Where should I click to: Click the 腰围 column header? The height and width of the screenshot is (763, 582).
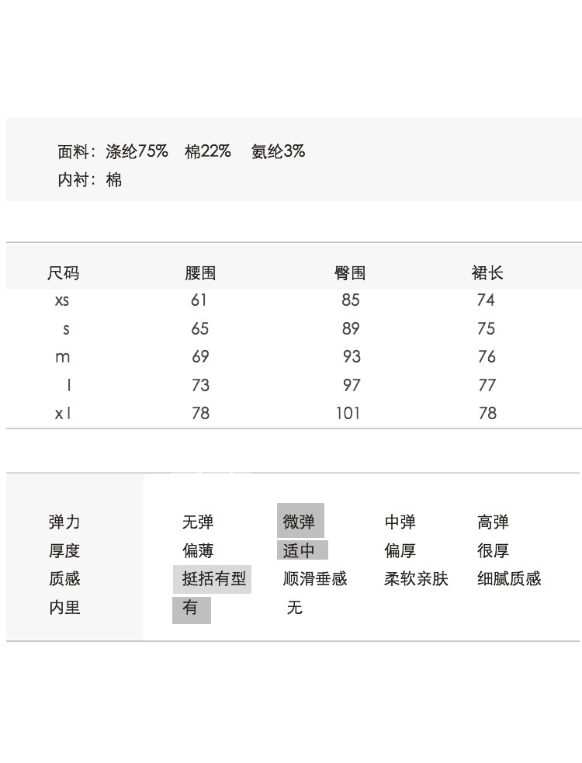click(200, 273)
